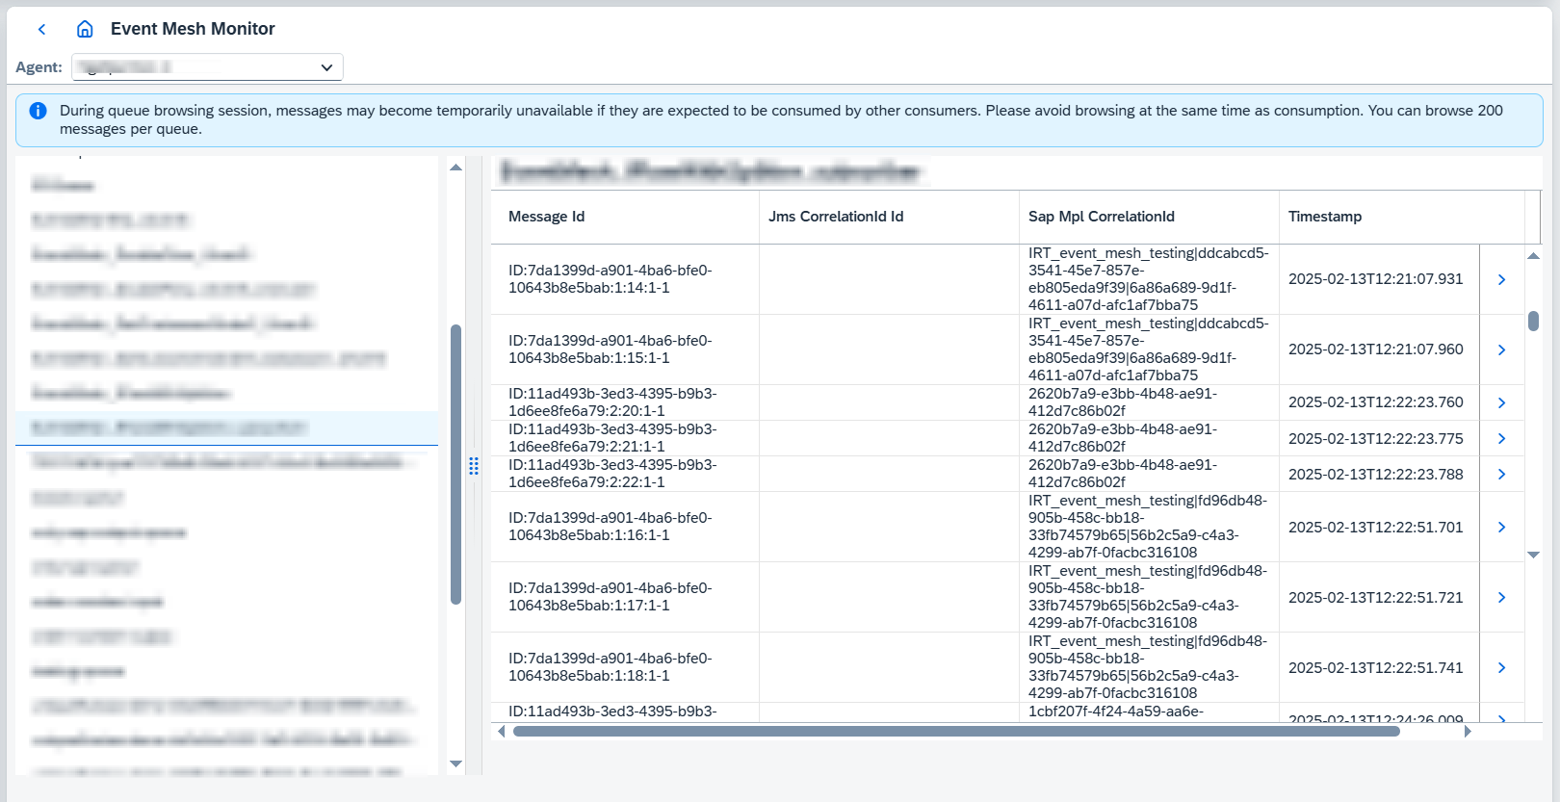The width and height of the screenshot is (1560, 802).
Task: Click the queue list scroll-down arrow
Action: tap(456, 763)
